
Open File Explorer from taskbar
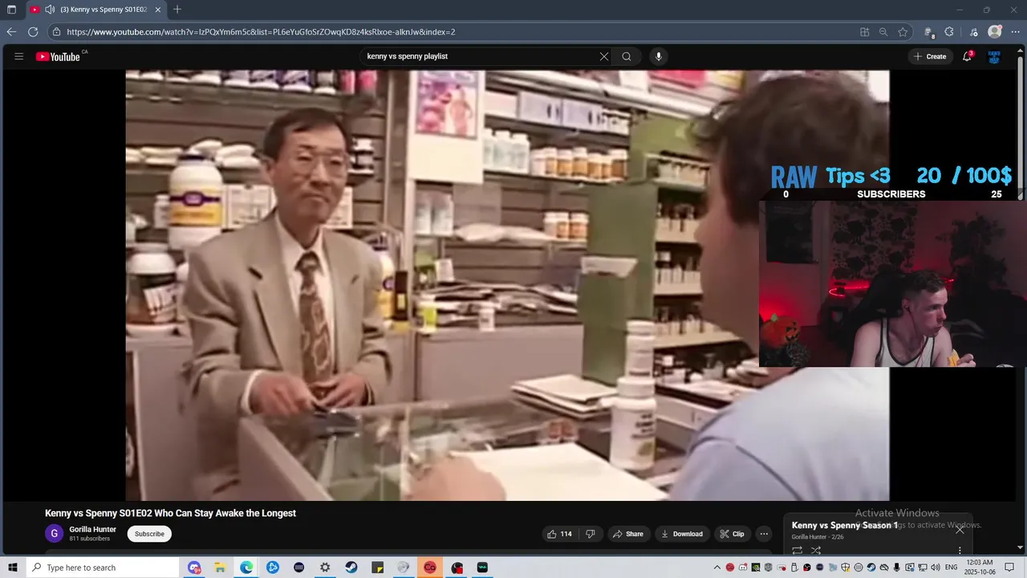tap(220, 568)
